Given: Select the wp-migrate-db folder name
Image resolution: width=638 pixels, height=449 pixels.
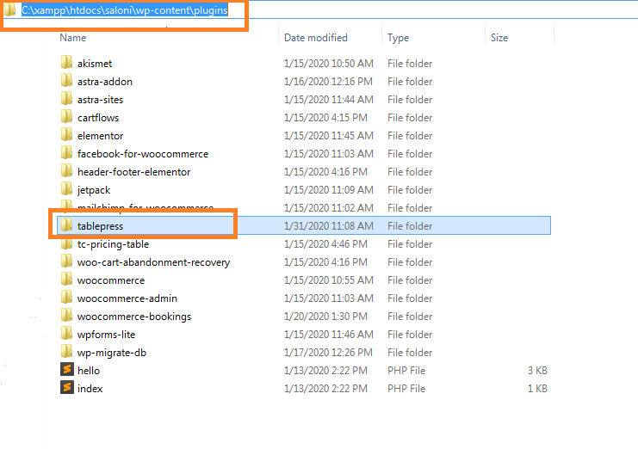Looking at the screenshot, I should 112,353.
